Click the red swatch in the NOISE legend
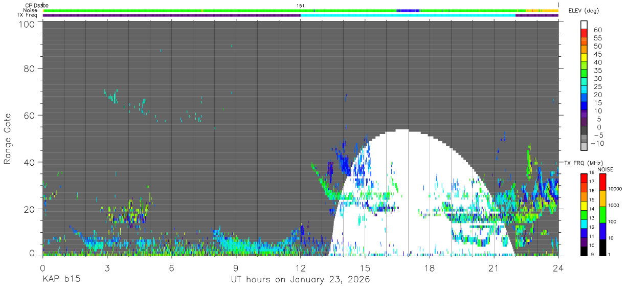This screenshot has width=628, height=290. 602,182
